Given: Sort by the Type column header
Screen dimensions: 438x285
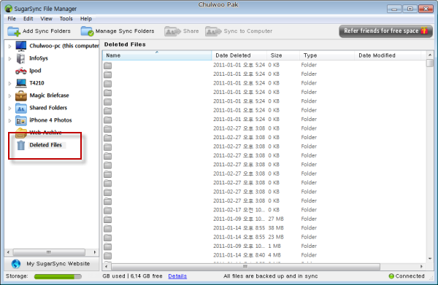Looking at the screenshot, I should [x=327, y=55].
